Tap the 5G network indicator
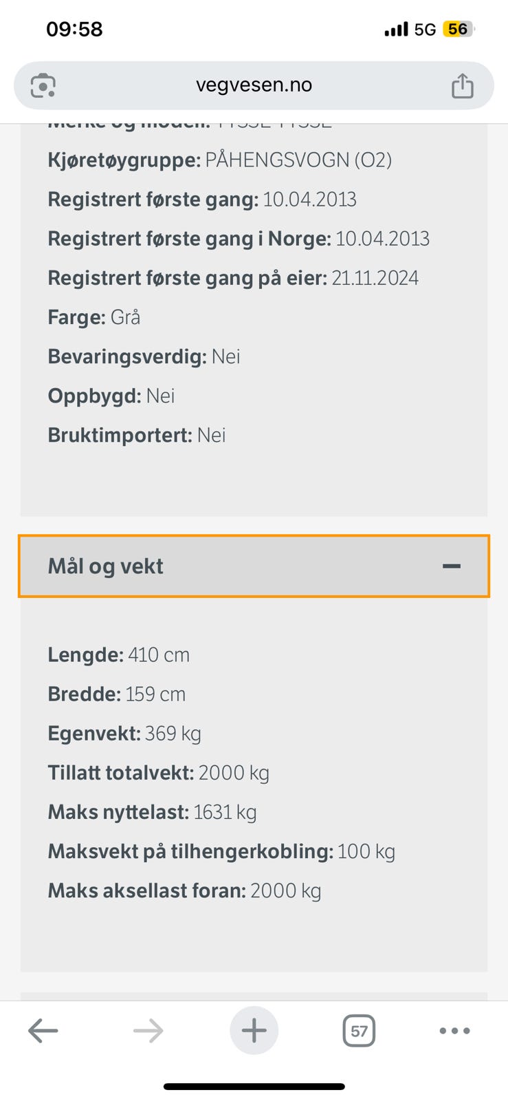Viewport: 508px width, 1101px height. (425, 30)
